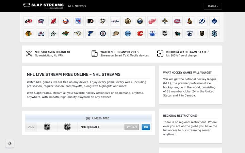Click the 7:00 game time

click(31, 127)
